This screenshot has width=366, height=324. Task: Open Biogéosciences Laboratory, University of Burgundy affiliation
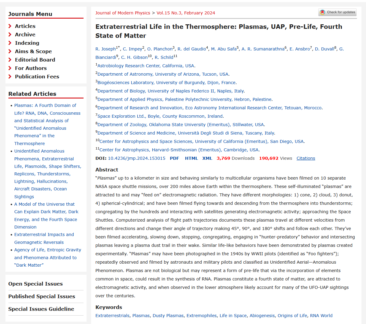pyautogui.click(x=166, y=83)
